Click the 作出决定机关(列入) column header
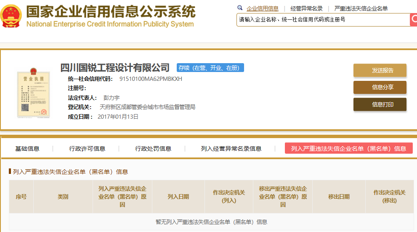 (229, 197)
